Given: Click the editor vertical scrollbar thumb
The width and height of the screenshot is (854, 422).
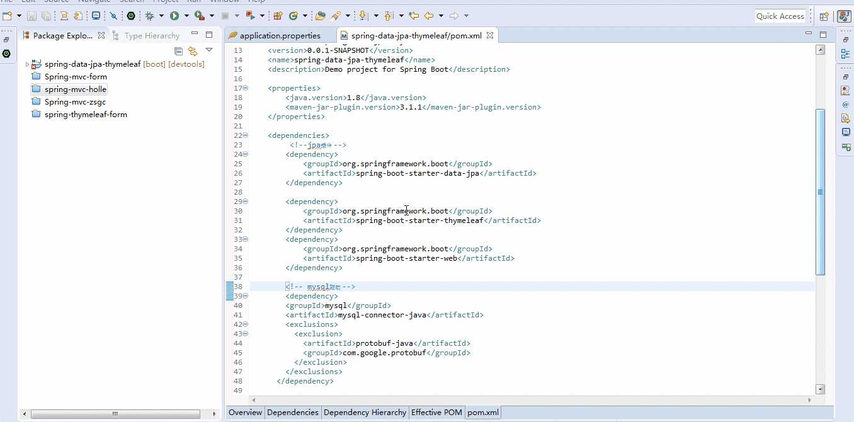Looking at the screenshot, I should 820,192.
